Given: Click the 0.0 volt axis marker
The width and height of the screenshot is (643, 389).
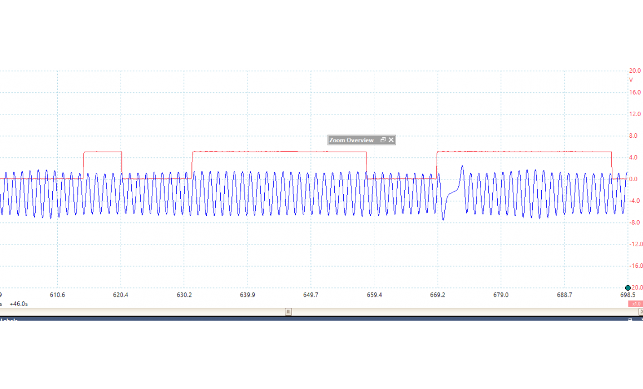Looking at the screenshot, I should [634, 179].
